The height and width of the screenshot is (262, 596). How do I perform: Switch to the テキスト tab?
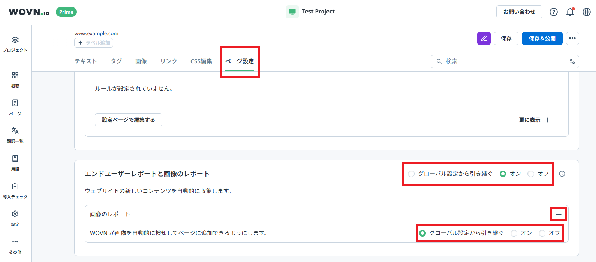pos(85,61)
